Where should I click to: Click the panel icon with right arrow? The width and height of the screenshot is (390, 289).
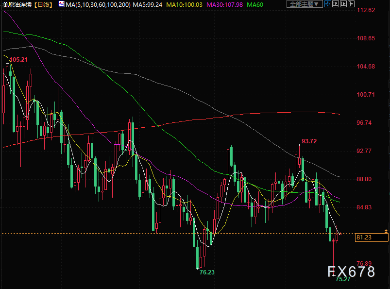(x=351, y=4)
